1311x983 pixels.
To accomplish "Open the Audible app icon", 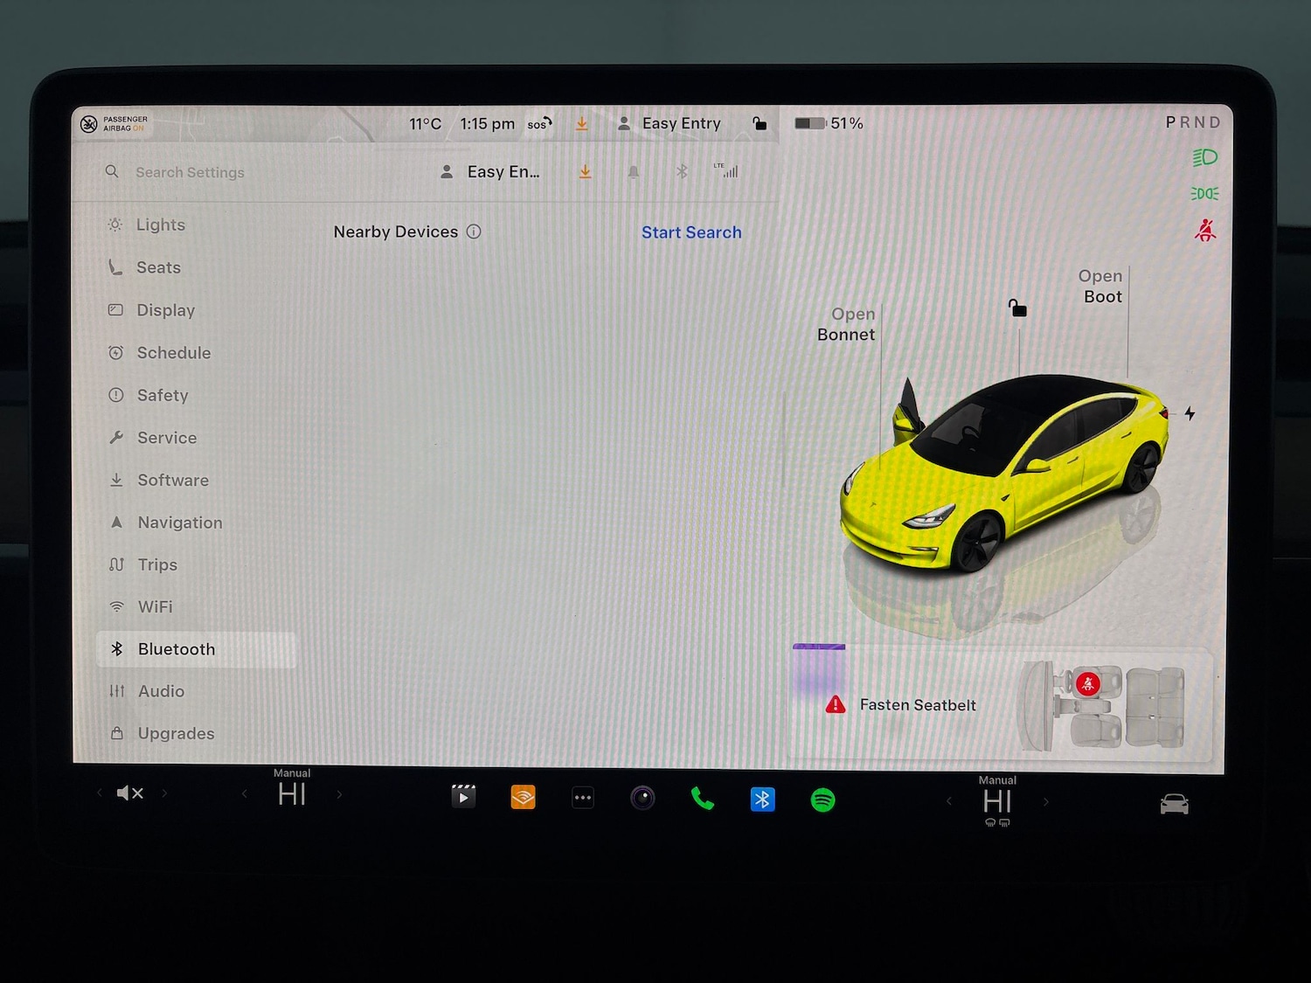I will click(x=523, y=797).
